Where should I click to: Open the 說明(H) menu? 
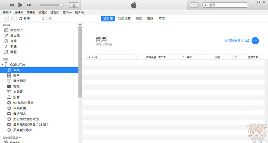(x=80, y=13)
